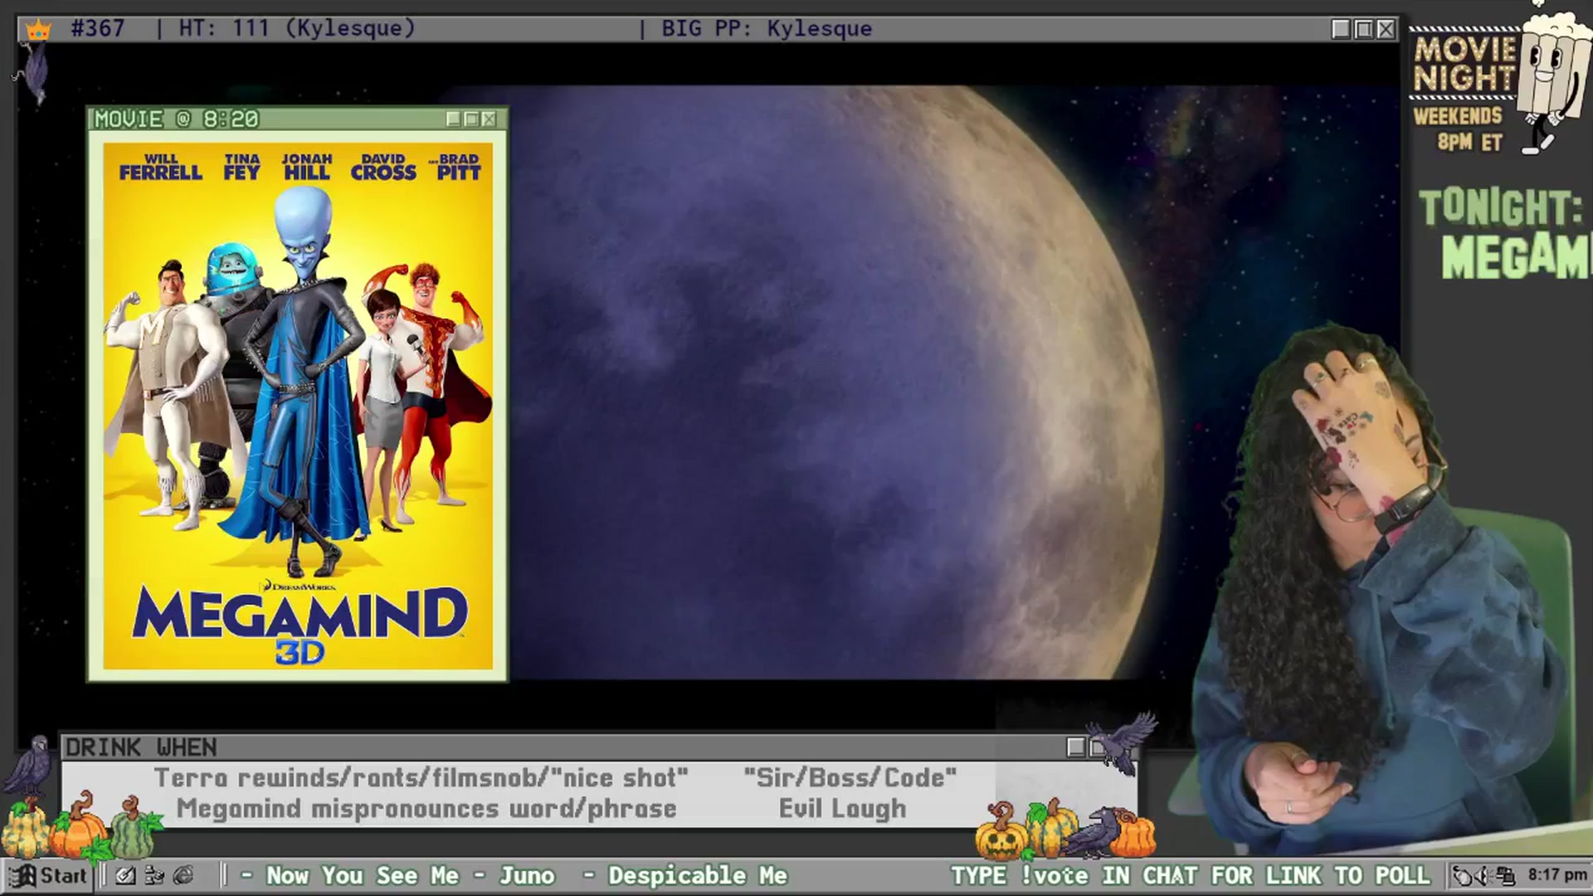Close the MOVIE @ 8:20 window
Screen dimensions: 1593x896
pyautogui.click(x=490, y=119)
